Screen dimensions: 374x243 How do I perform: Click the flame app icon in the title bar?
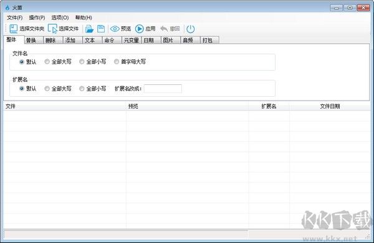(x=7, y=7)
